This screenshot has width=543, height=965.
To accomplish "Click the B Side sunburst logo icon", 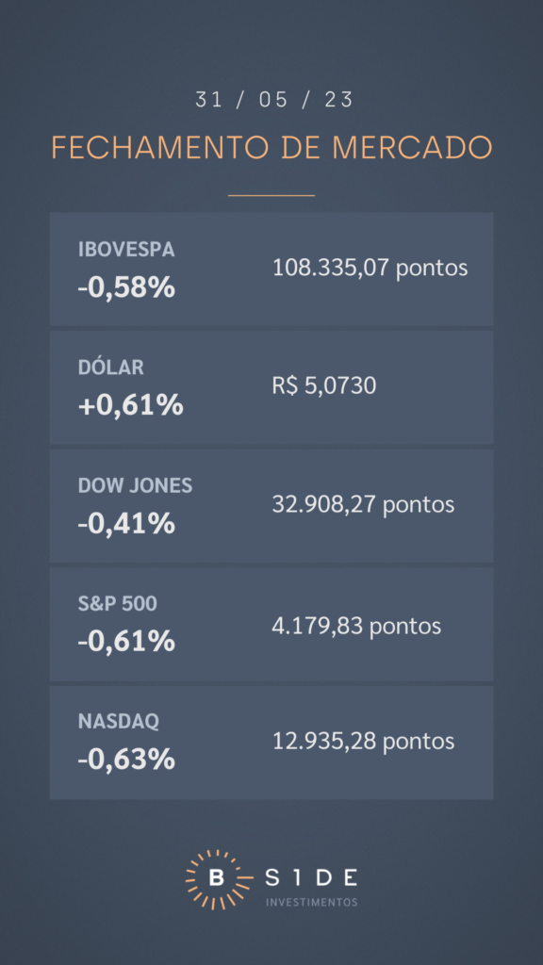I will pos(216,879).
